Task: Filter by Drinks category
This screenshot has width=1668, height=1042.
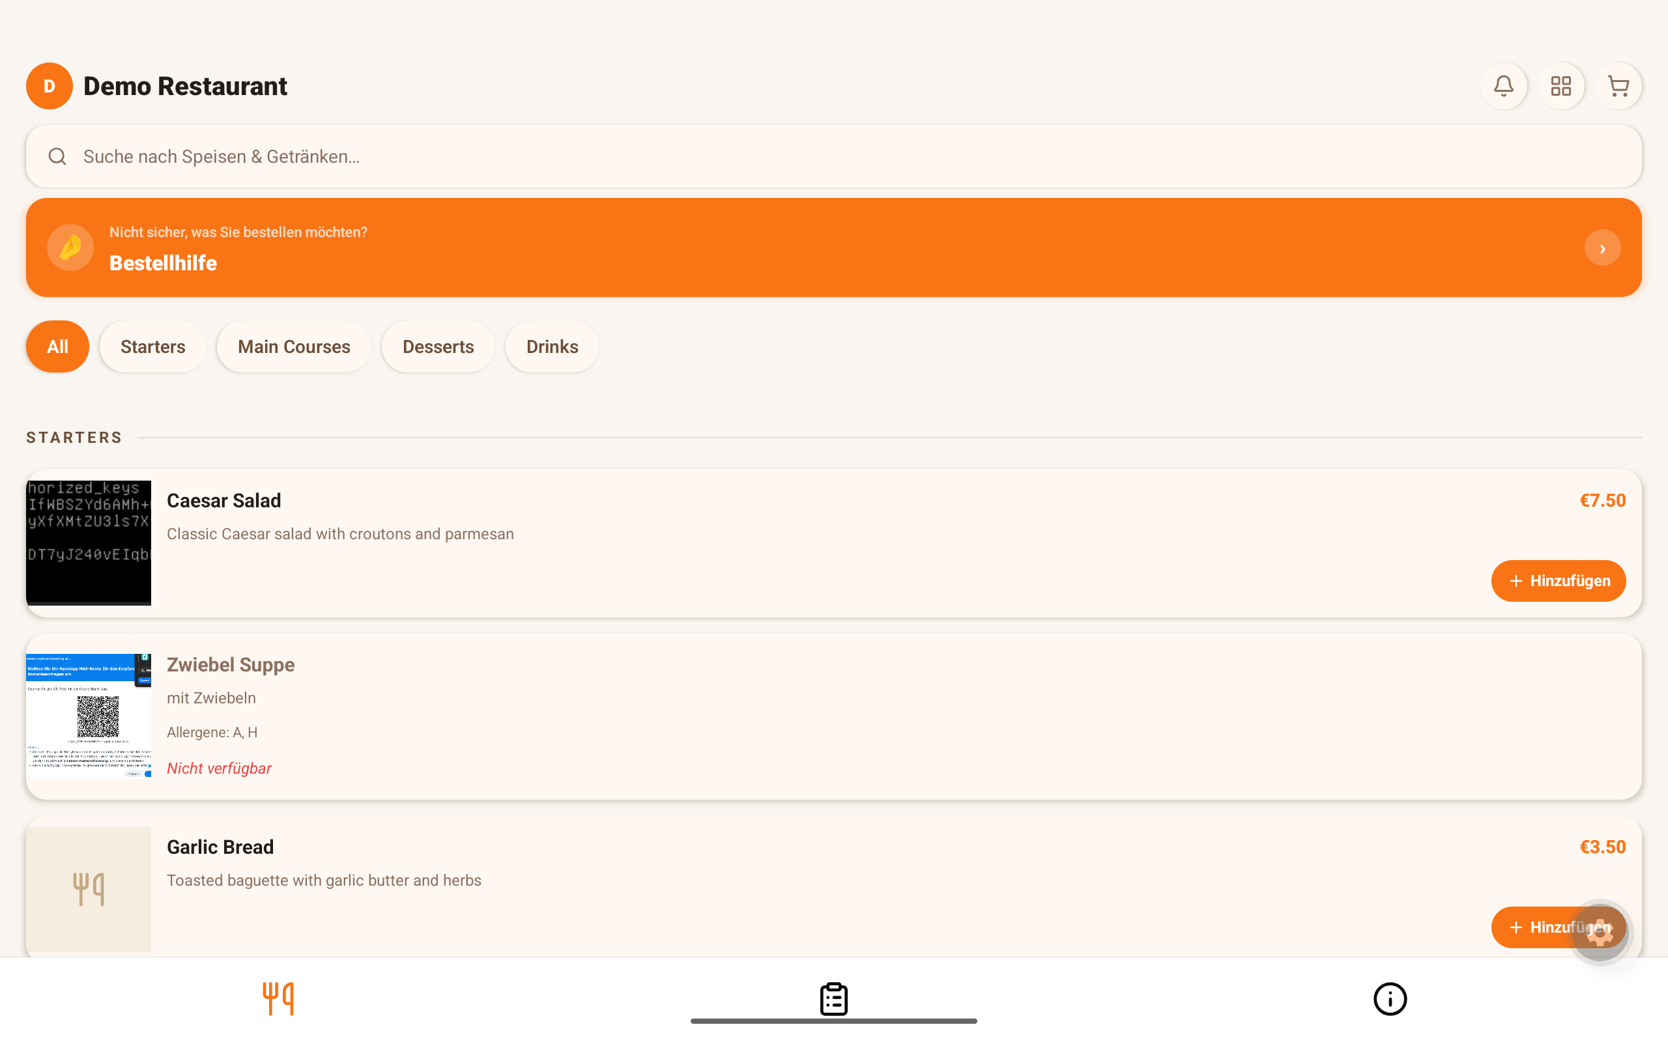Action: pos(552,346)
